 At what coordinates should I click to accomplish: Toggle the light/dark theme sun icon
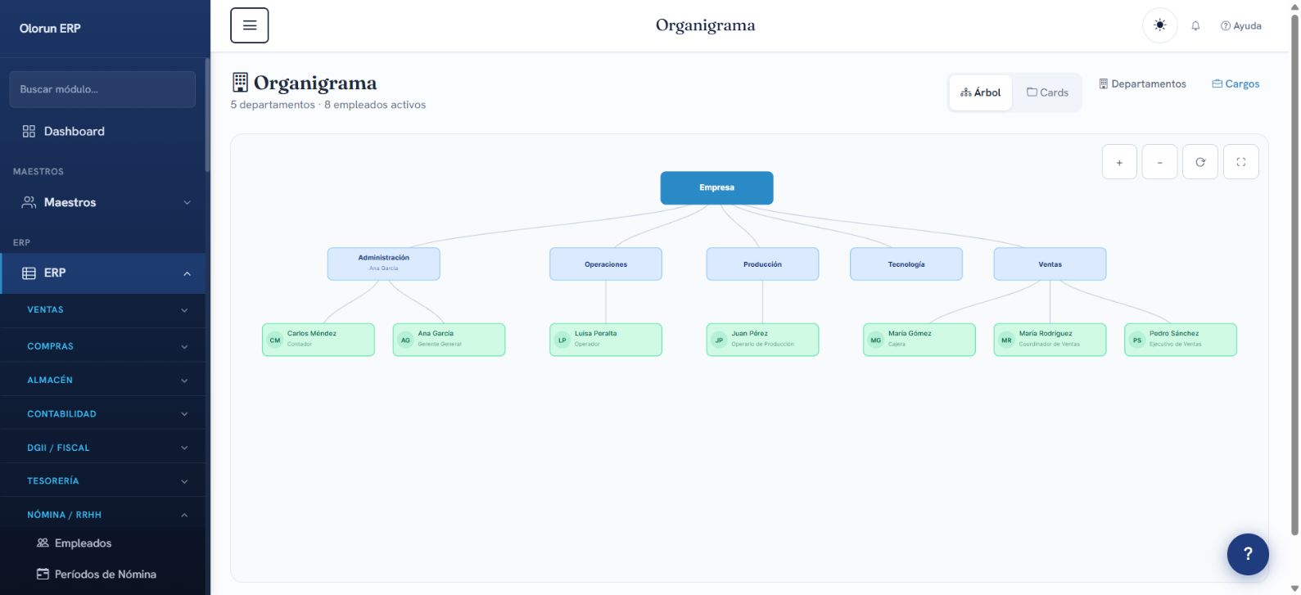pyautogui.click(x=1159, y=25)
